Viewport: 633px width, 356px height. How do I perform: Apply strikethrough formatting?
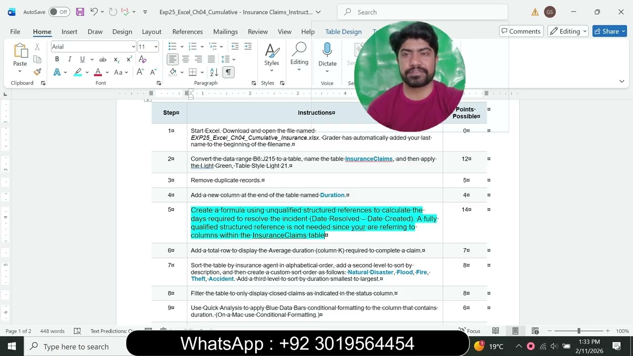pos(103,59)
